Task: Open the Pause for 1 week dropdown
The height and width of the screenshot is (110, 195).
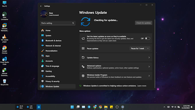Action: (140, 49)
